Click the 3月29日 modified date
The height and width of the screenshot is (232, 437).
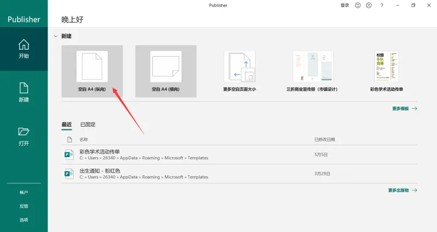click(322, 174)
